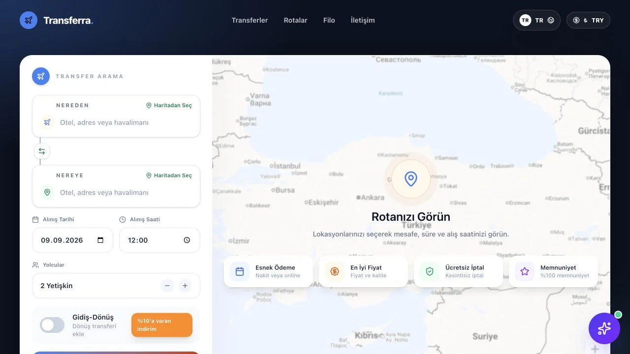Open the clock picker in Alınış Saati

pyautogui.click(x=187, y=240)
